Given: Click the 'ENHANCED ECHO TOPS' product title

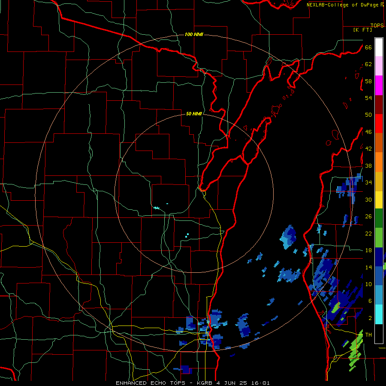Looking at the screenshot, I should click(x=150, y=383).
